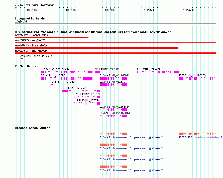This screenshot has width=223, height=178.
Task: Click the nsv552051 (Cooper2011) red loss bar
Action: click(52, 37)
